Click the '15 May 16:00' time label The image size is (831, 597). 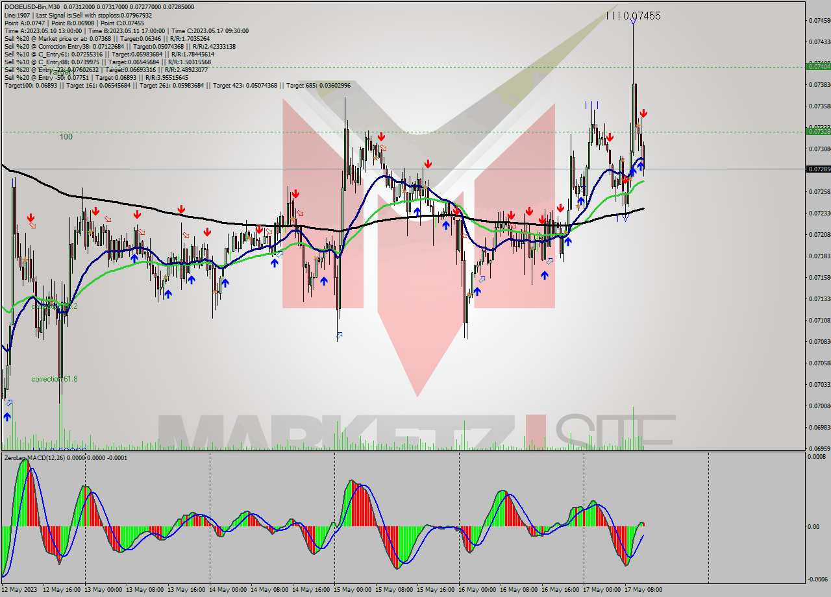[436, 590]
